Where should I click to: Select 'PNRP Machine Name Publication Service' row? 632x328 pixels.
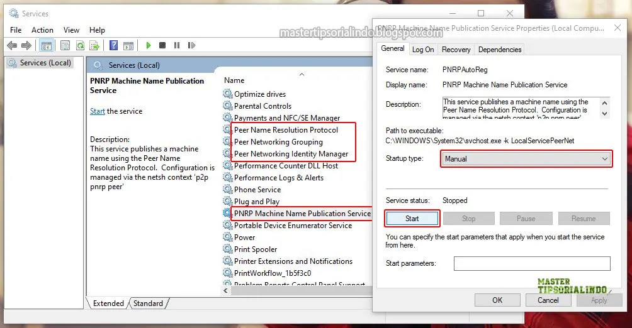coord(302,213)
